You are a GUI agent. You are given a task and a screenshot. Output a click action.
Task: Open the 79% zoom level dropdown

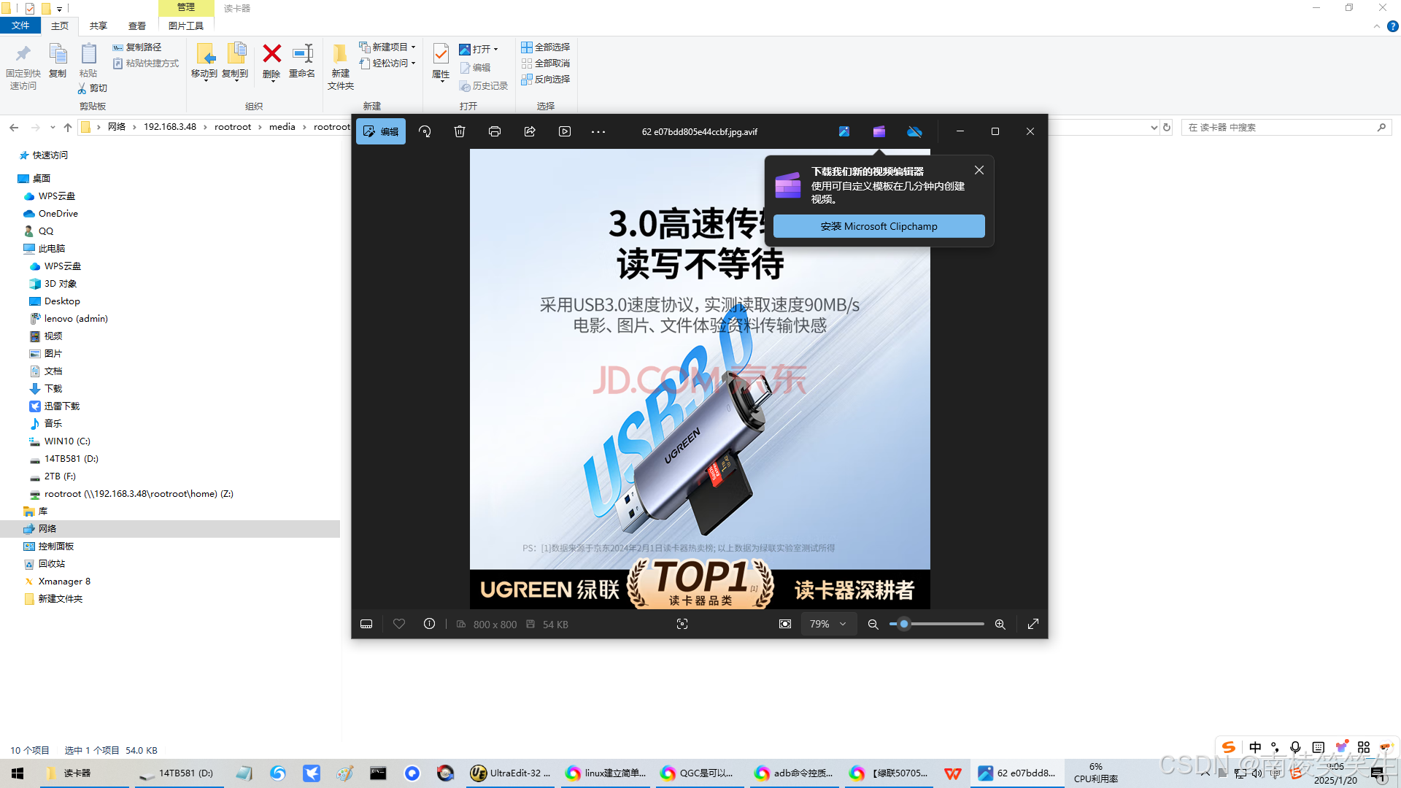(827, 624)
